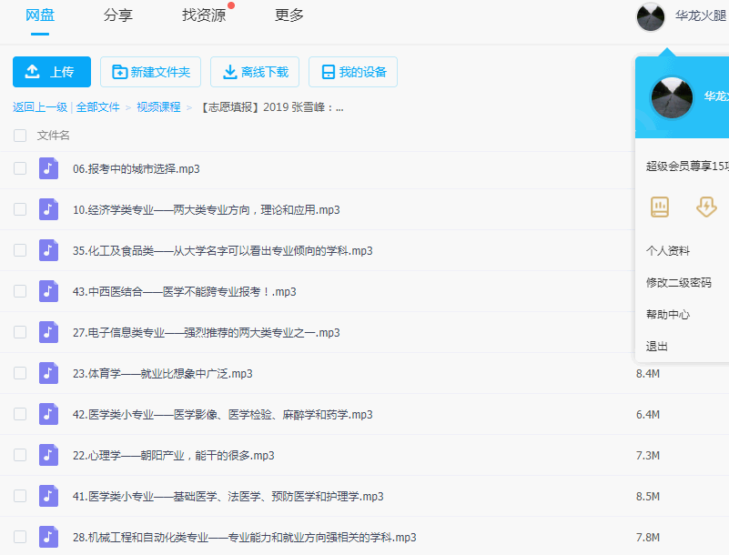Click the music icon for 42.医学类小专业 file

pos(48,414)
